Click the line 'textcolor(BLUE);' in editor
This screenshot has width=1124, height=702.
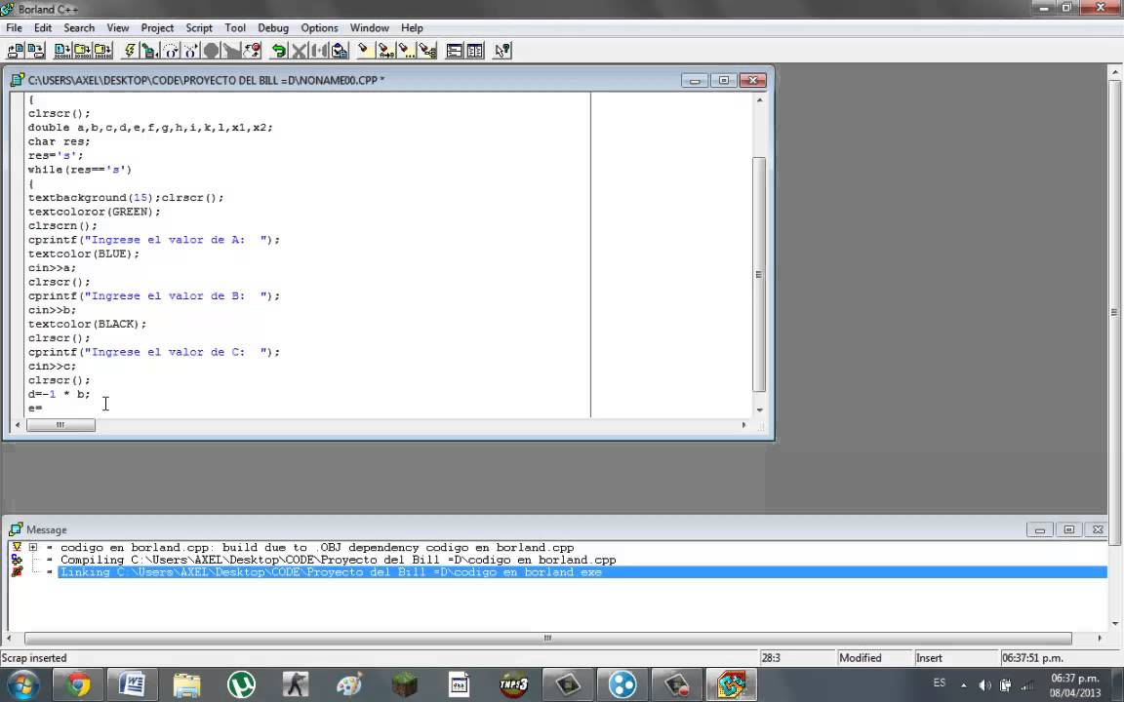click(x=84, y=253)
